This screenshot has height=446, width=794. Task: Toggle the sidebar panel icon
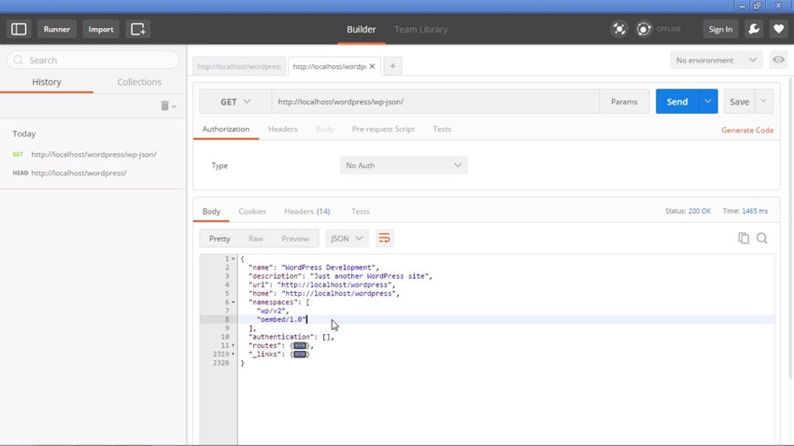pyautogui.click(x=19, y=29)
